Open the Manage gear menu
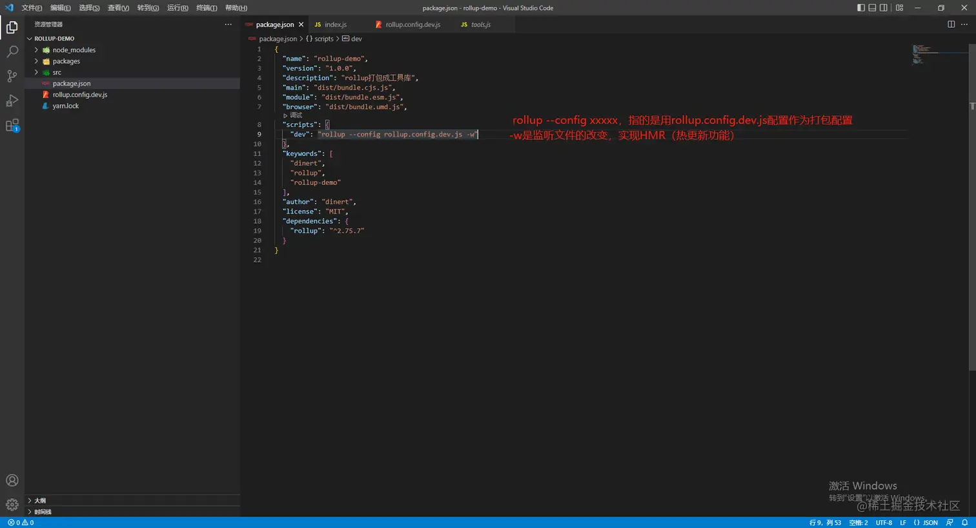Image resolution: width=976 pixels, height=528 pixels. 12,504
